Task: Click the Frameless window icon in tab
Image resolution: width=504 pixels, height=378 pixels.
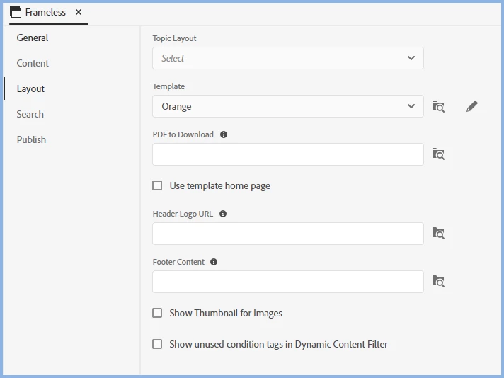Action: point(16,12)
